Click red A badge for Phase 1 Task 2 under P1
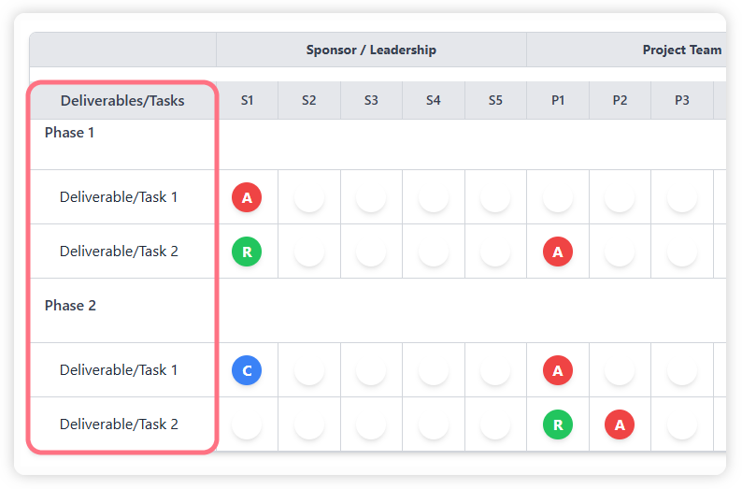 click(558, 252)
